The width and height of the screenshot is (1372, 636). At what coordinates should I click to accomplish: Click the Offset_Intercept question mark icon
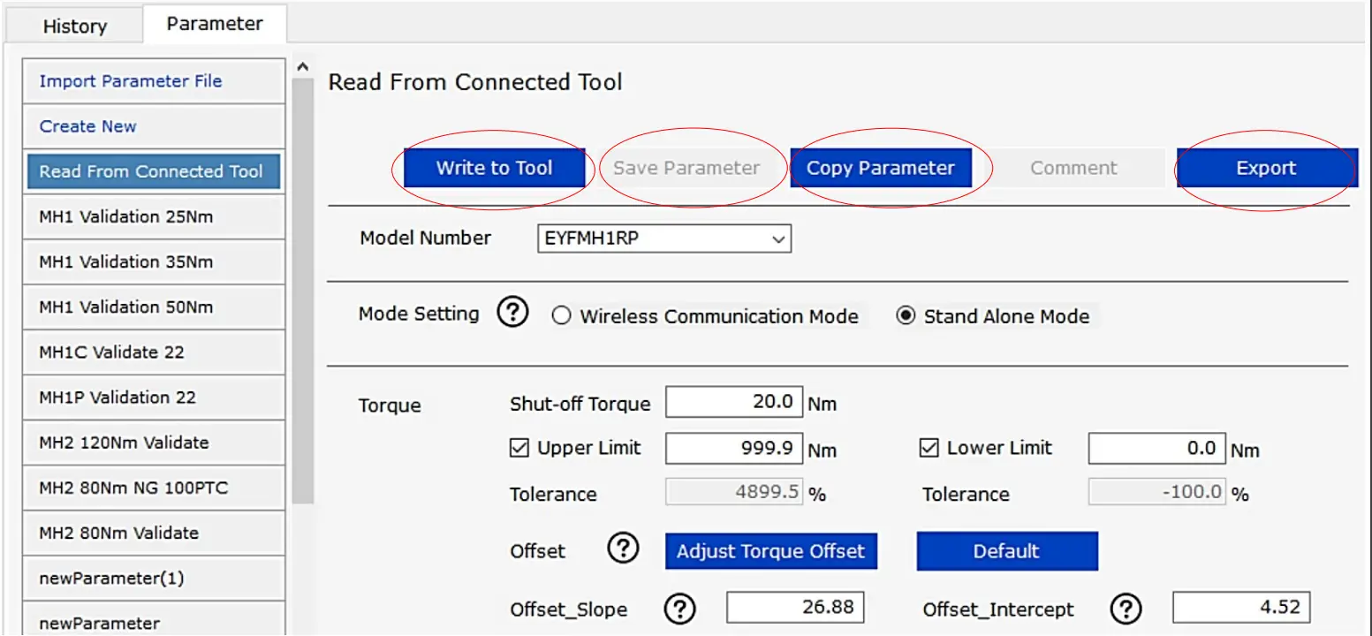click(x=1126, y=608)
